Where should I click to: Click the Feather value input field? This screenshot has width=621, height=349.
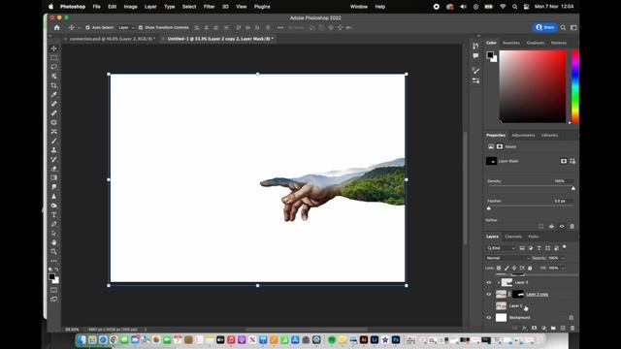pyautogui.click(x=563, y=201)
